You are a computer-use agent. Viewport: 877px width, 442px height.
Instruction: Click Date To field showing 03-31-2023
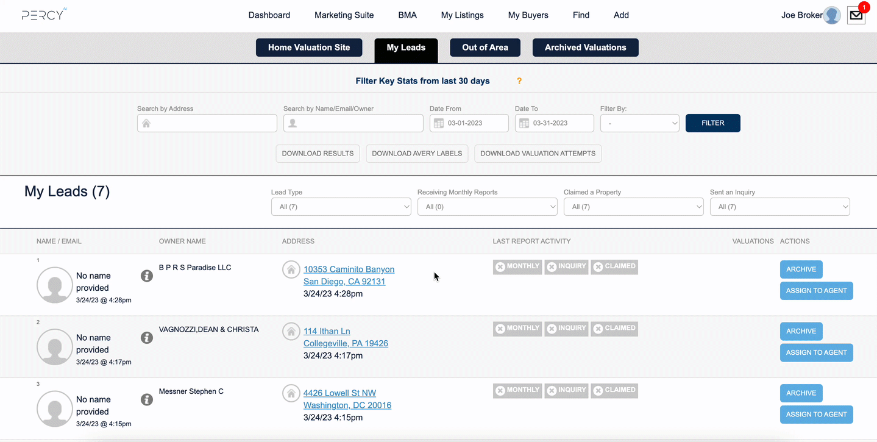point(555,123)
